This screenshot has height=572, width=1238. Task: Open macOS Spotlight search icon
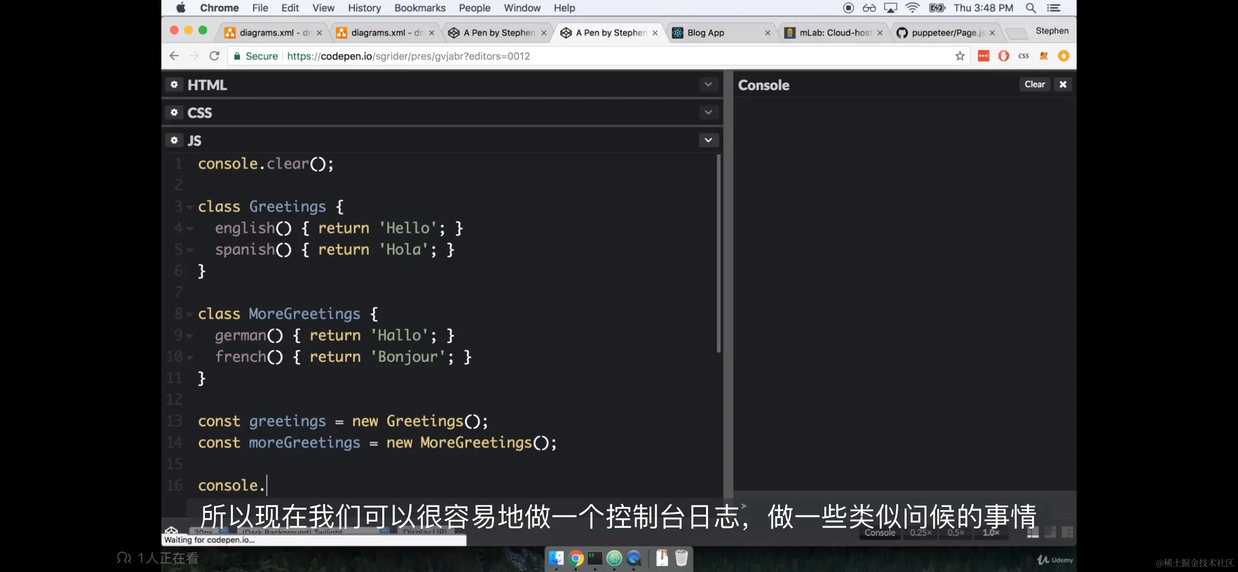pyautogui.click(x=1031, y=8)
